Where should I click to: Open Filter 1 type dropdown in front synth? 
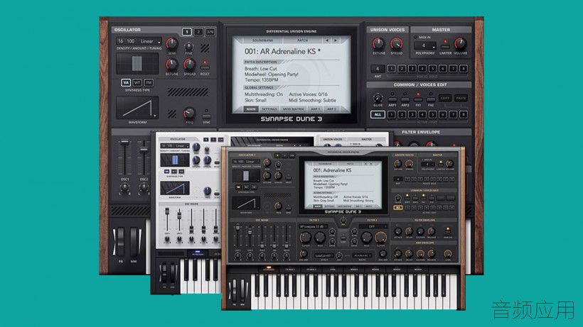(x=312, y=226)
